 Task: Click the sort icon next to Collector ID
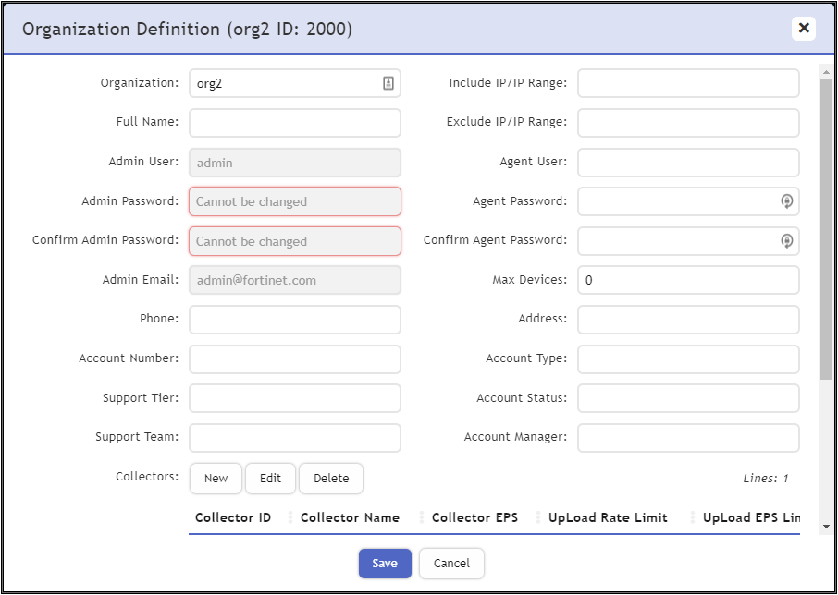click(290, 517)
